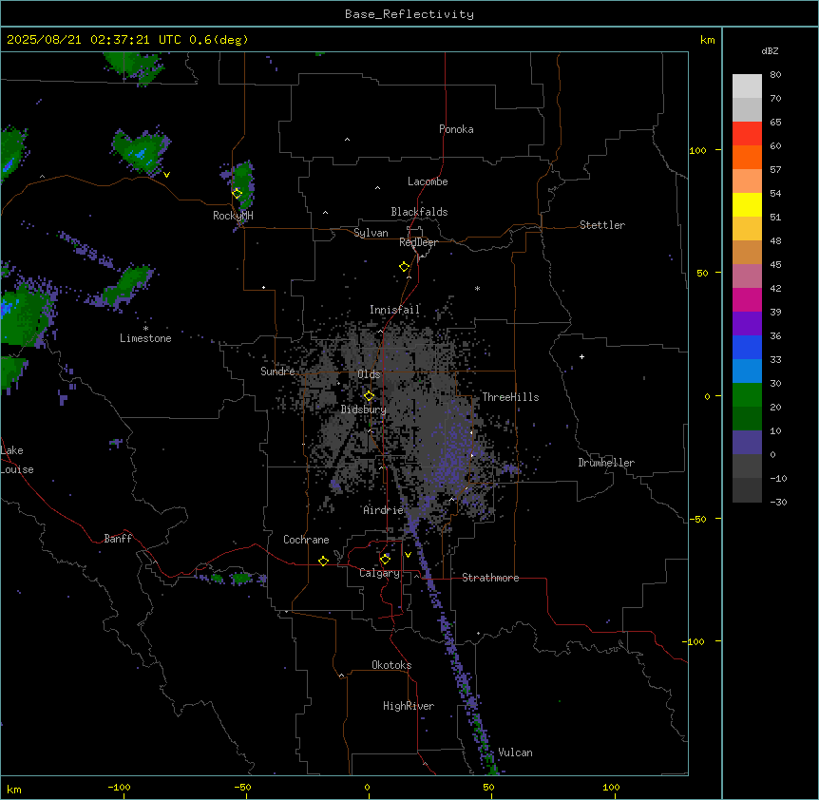
Task: Click the white plus marker north of Drumheller
Action: point(581,356)
